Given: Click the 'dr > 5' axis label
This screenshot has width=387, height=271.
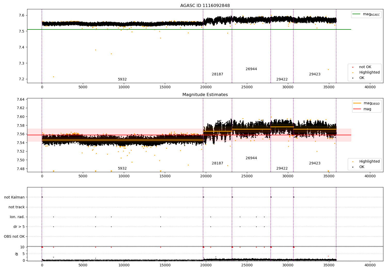Looking at the screenshot, I should 19,227.
